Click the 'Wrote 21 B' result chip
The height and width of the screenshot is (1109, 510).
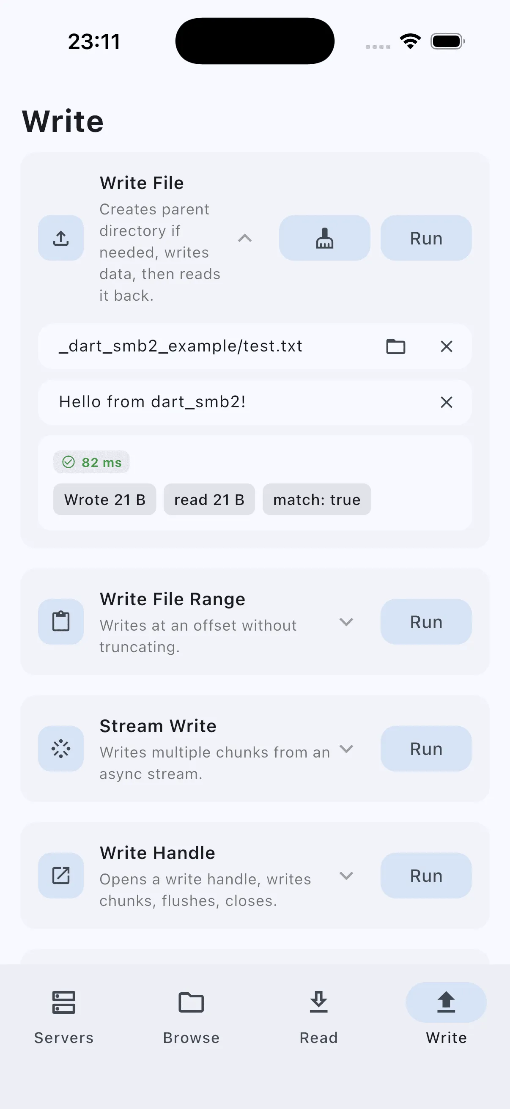tap(104, 500)
